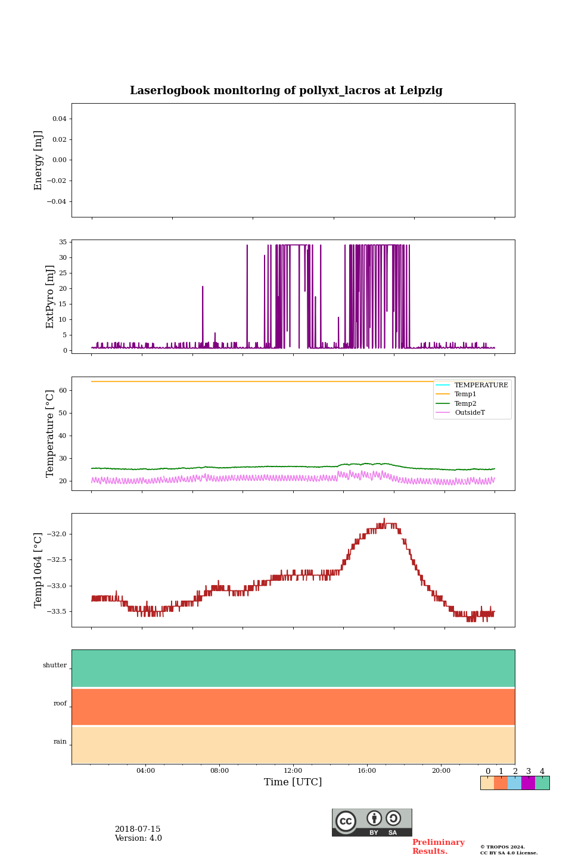Click the 16:00 time tick label

[x=367, y=771]
